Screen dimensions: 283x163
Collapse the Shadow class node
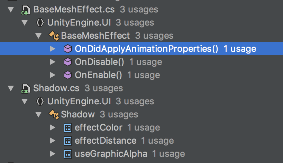38,115
